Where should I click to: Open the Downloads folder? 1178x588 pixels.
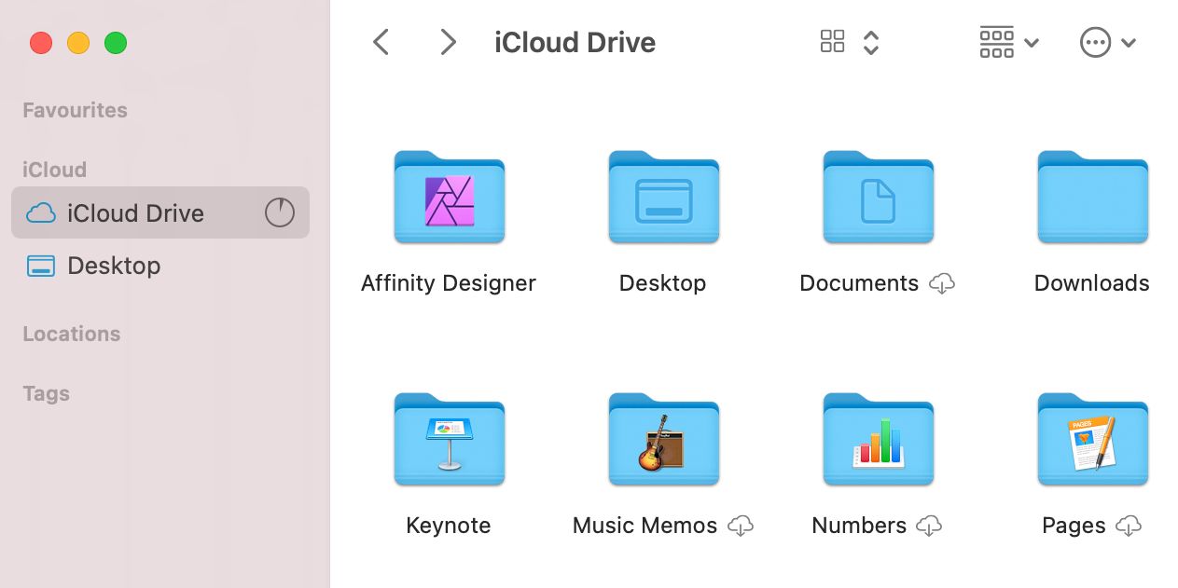click(x=1092, y=198)
